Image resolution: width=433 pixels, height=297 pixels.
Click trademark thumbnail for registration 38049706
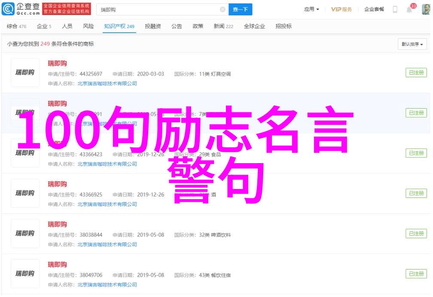25,274
